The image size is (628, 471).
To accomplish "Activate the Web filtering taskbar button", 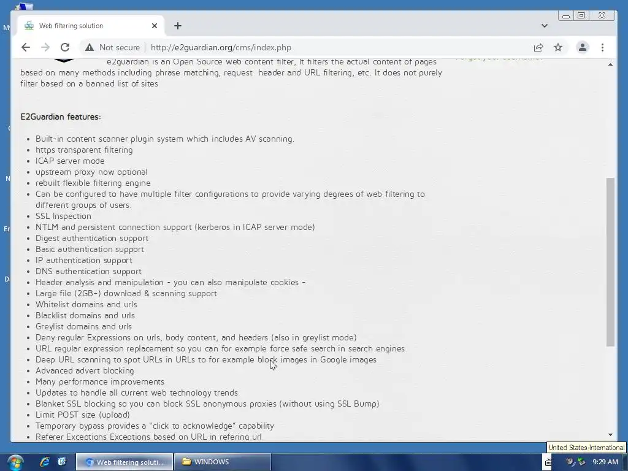I will pos(124,462).
